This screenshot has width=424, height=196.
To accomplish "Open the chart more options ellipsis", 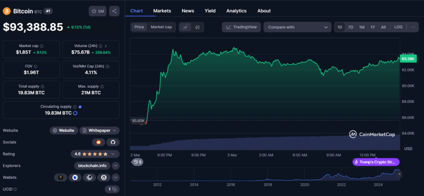I will point(413,27).
